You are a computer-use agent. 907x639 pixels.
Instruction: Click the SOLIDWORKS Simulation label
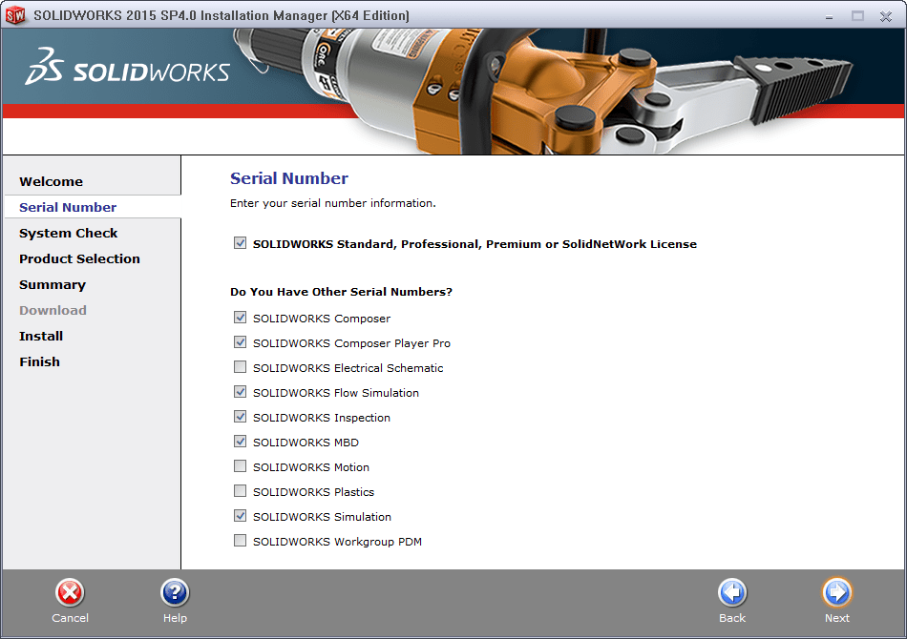(322, 517)
